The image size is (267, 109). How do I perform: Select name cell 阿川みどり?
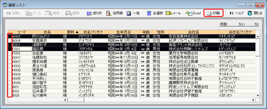pyautogui.click(x=47, y=36)
